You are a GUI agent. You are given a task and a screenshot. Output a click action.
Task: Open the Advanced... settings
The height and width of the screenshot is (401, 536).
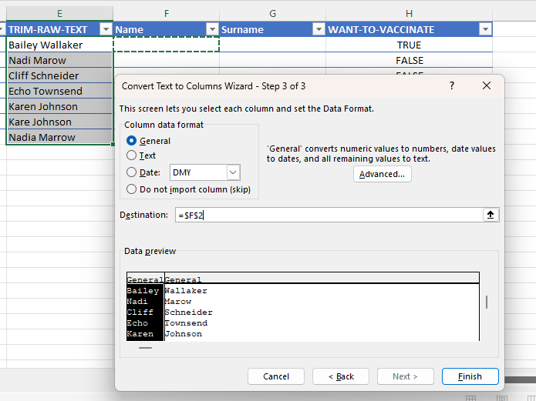pos(382,174)
